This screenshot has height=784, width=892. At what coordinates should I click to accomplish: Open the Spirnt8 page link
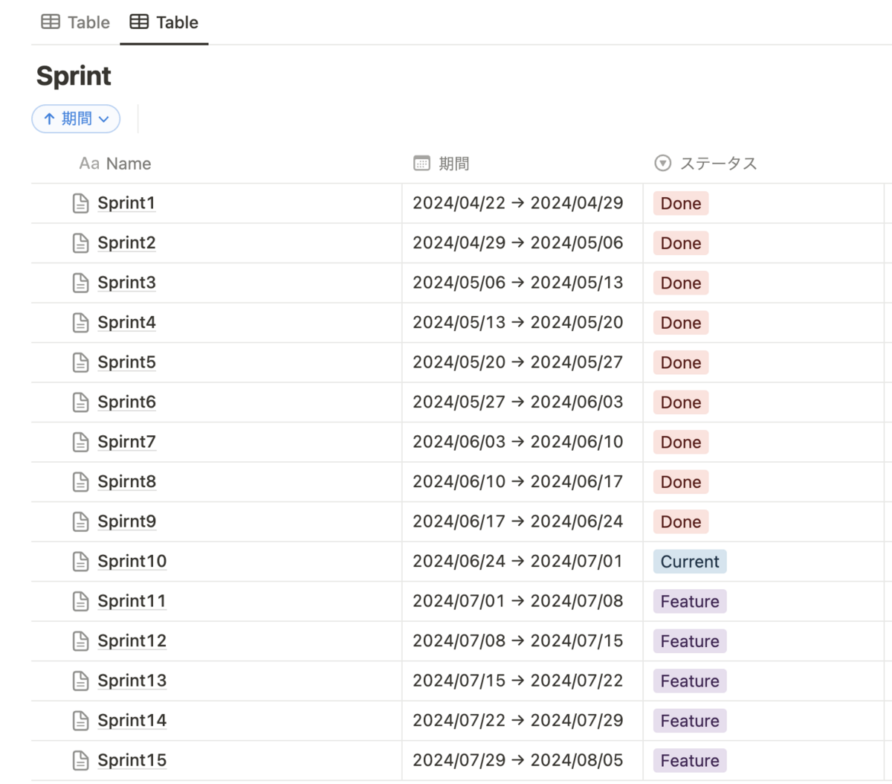pyautogui.click(x=126, y=482)
